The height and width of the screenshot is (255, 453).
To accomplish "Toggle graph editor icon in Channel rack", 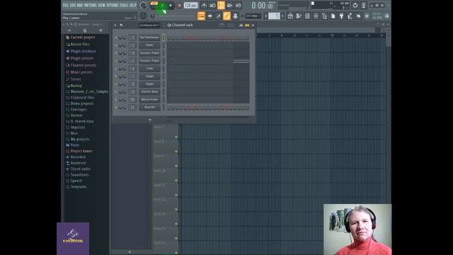I will tap(241, 25).
